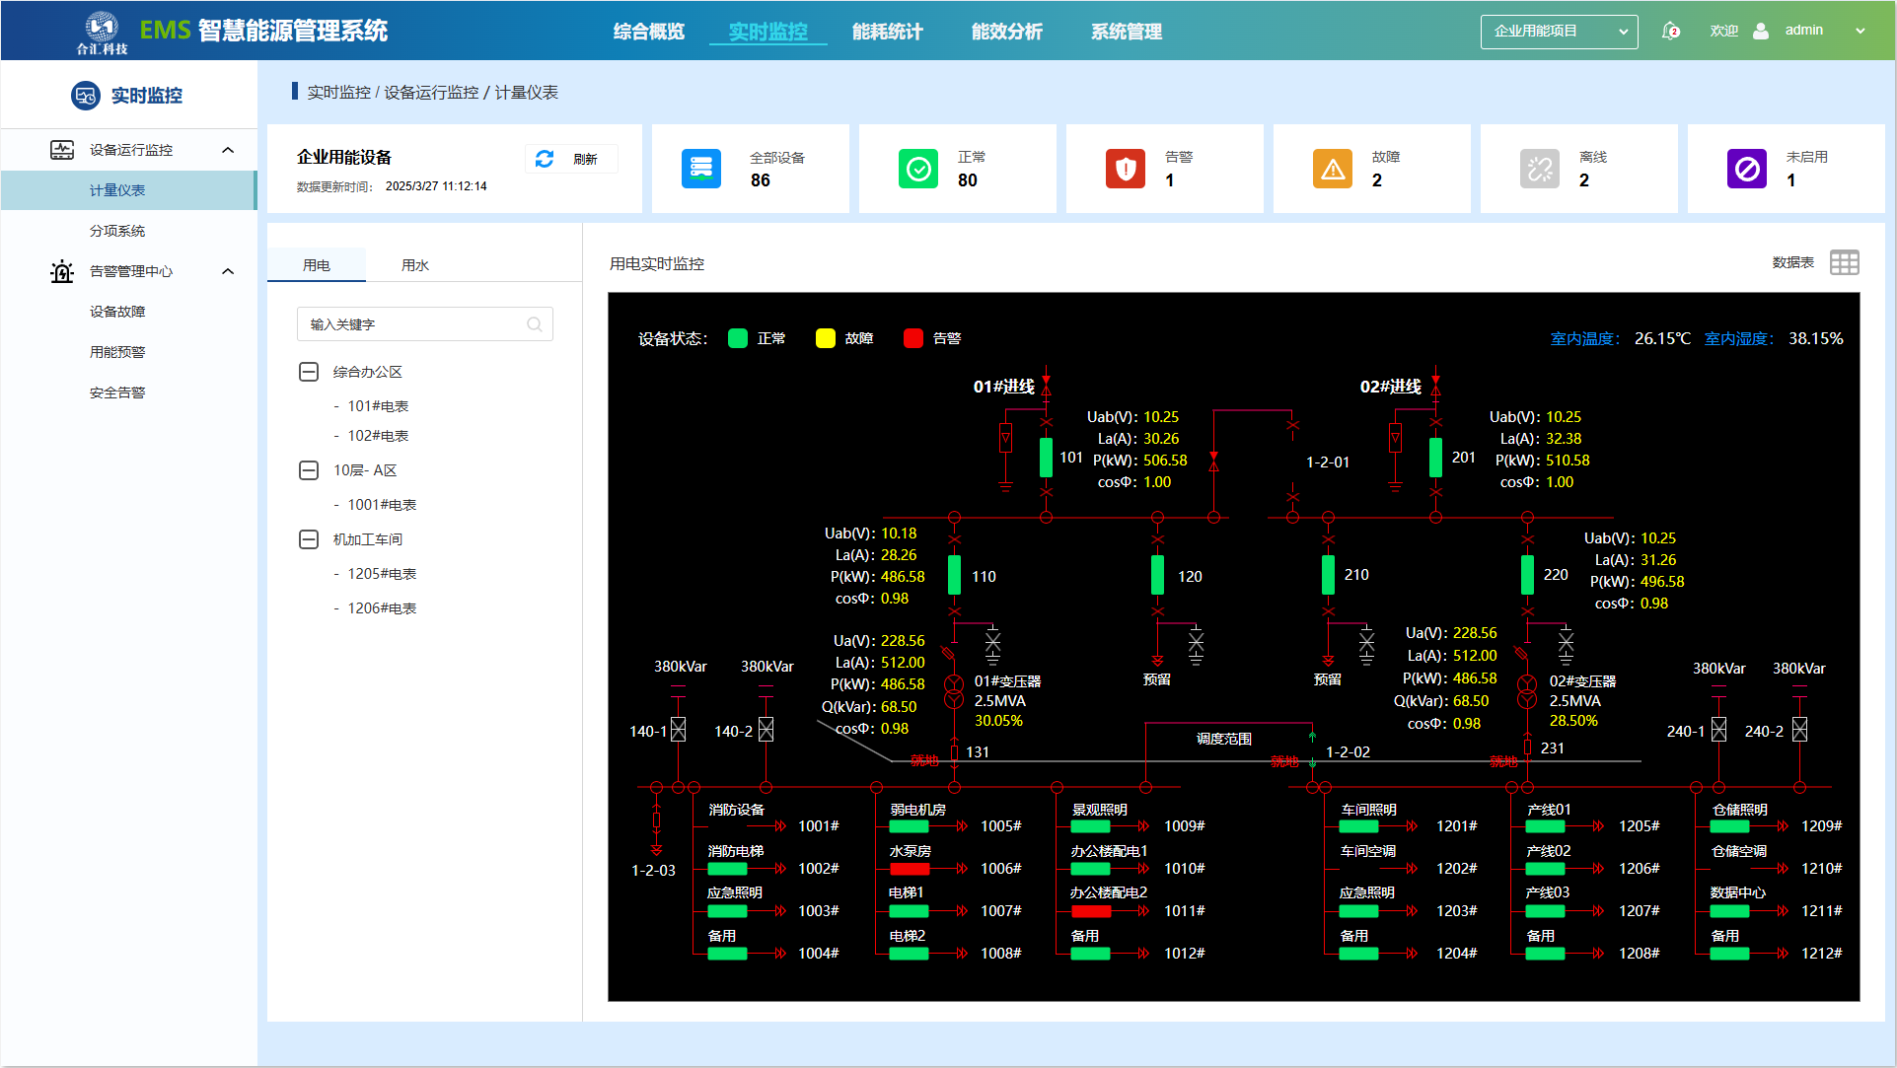Click the refresh icon in device card
This screenshot has width=1897, height=1068.
[545, 159]
